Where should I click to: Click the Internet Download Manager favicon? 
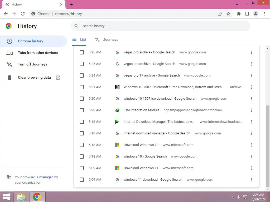point(117,122)
